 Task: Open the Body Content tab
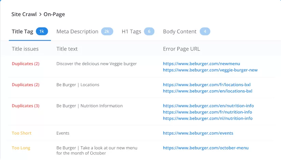coord(180,31)
